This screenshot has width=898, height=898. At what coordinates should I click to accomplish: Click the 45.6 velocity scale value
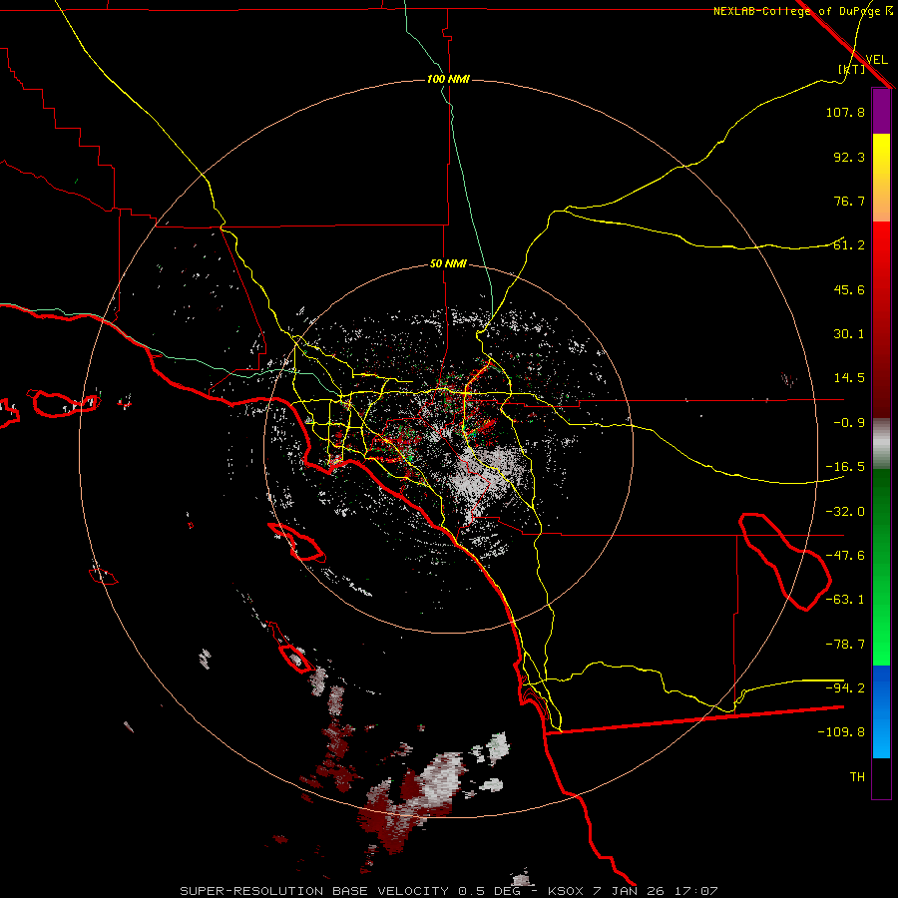pyautogui.click(x=849, y=289)
